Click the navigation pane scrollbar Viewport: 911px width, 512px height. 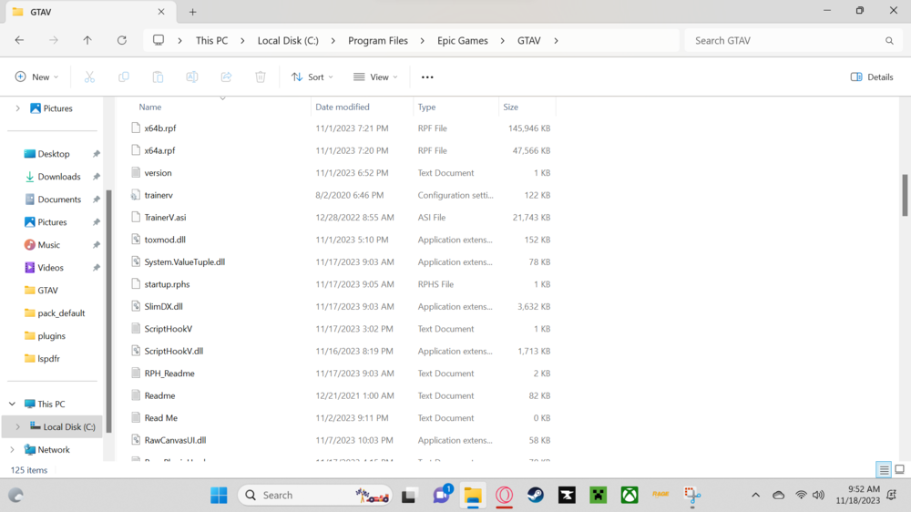tap(108, 311)
